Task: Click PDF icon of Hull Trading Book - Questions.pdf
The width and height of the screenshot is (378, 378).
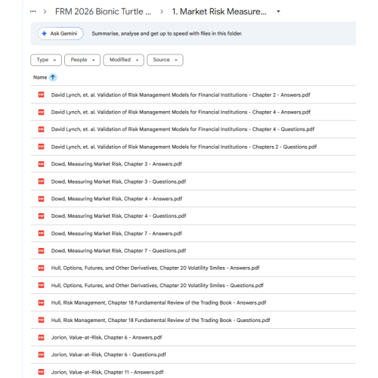Action: (42, 320)
